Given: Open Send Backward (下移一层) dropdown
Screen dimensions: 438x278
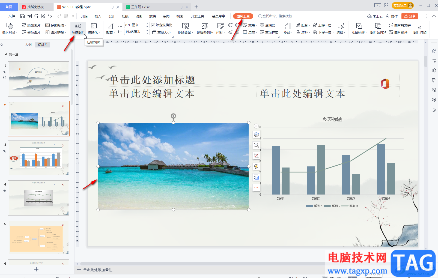Looking at the screenshot, I should [x=323, y=32].
